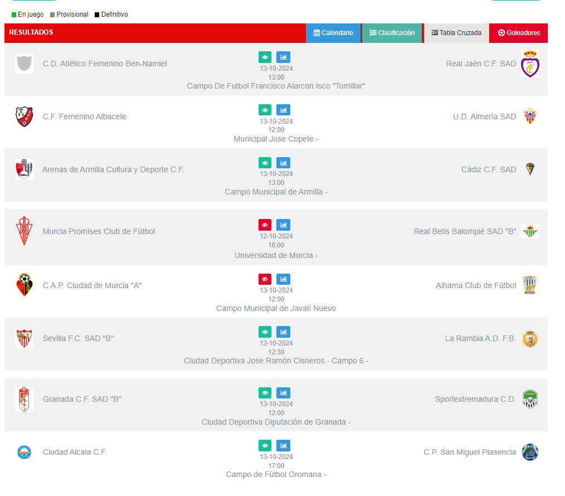Open team Murcia Promises Club de Fútbol
565x496 pixels.
coord(99,231)
